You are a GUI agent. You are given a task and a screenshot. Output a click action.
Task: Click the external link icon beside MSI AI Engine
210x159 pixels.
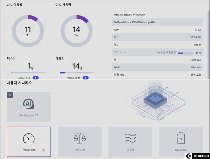click(37, 115)
